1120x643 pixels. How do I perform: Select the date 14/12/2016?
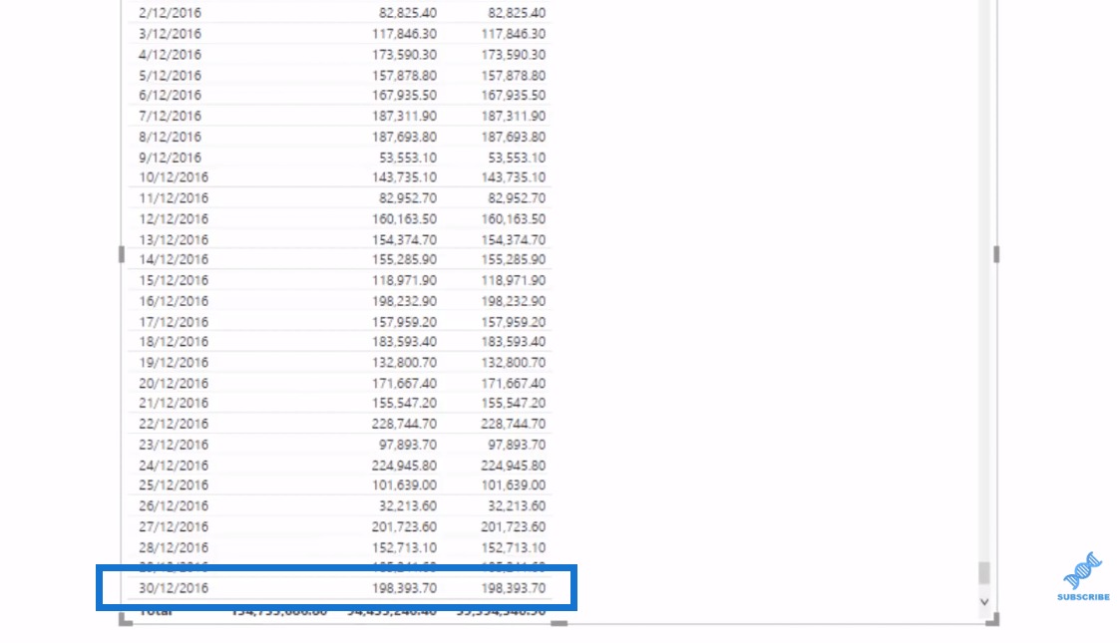tap(174, 259)
